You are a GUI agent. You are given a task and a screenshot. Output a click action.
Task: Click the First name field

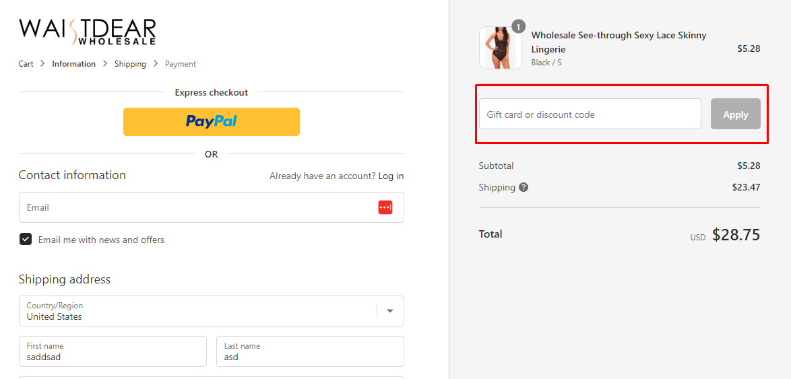pyautogui.click(x=113, y=352)
